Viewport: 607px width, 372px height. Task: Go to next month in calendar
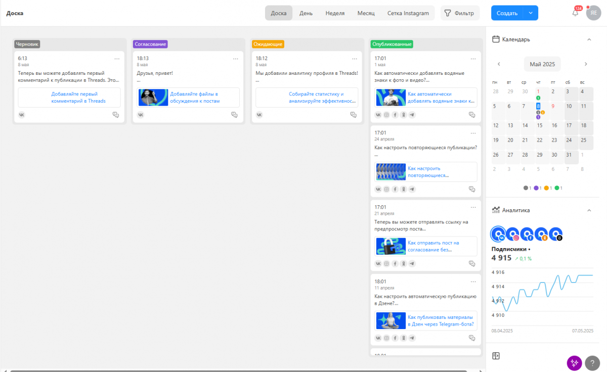586,64
